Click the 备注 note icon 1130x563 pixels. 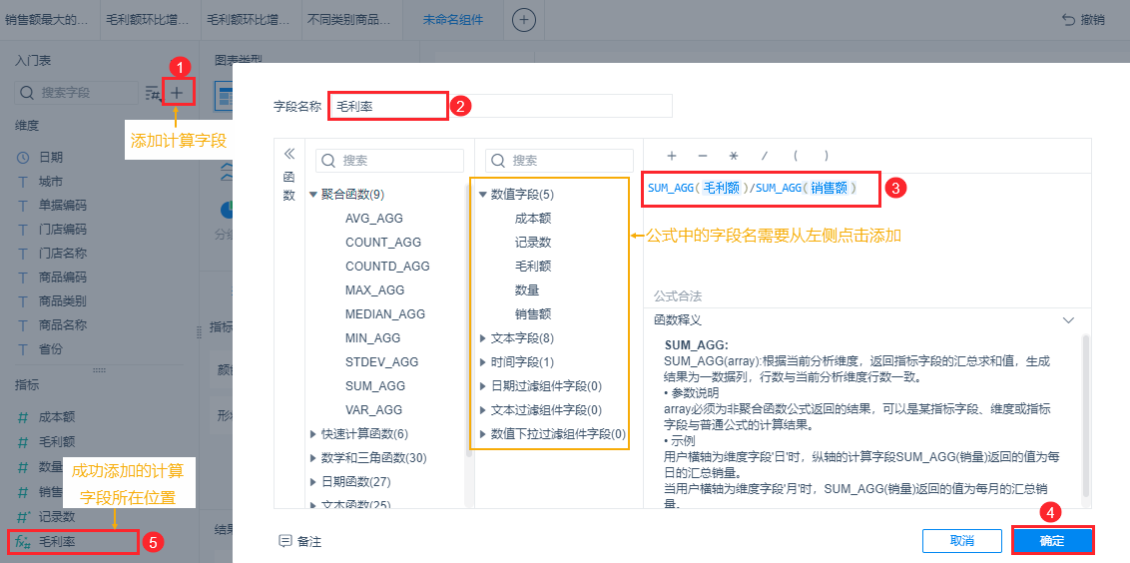pos(285,541)
